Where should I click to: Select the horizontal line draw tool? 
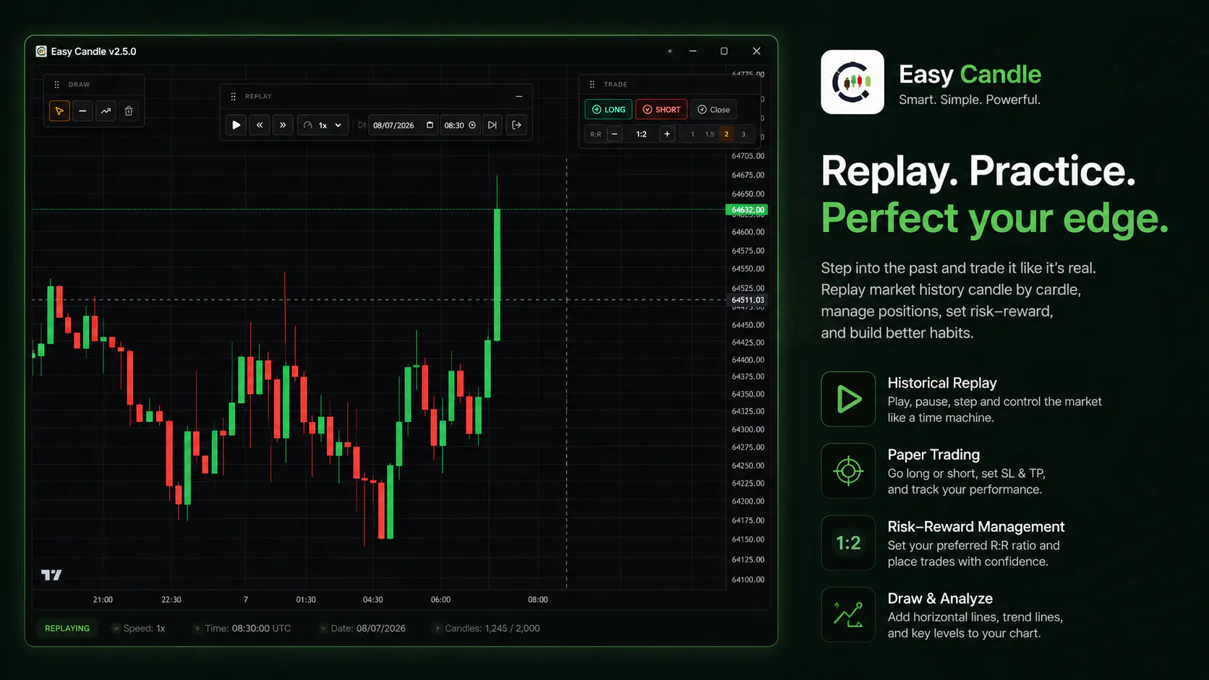[82, 111]
